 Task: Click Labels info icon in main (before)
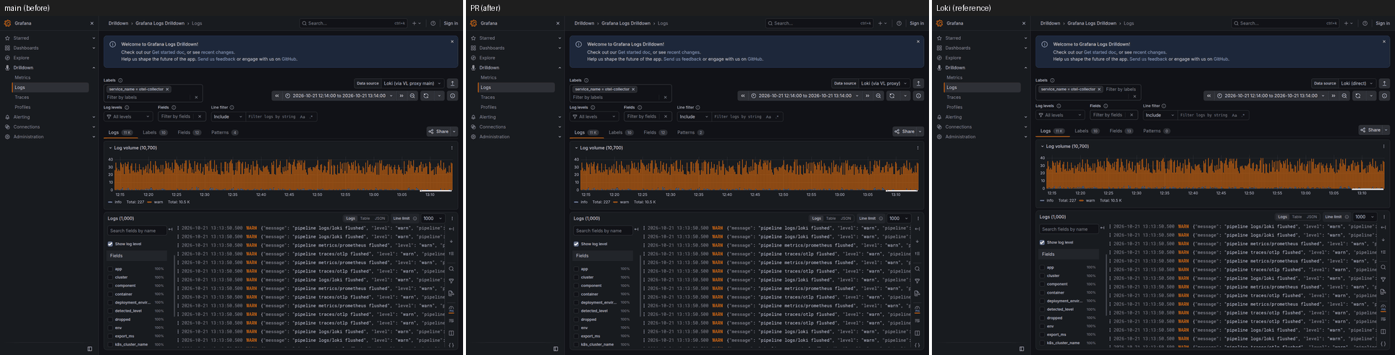pyautogui.click(x=120, y=80)
